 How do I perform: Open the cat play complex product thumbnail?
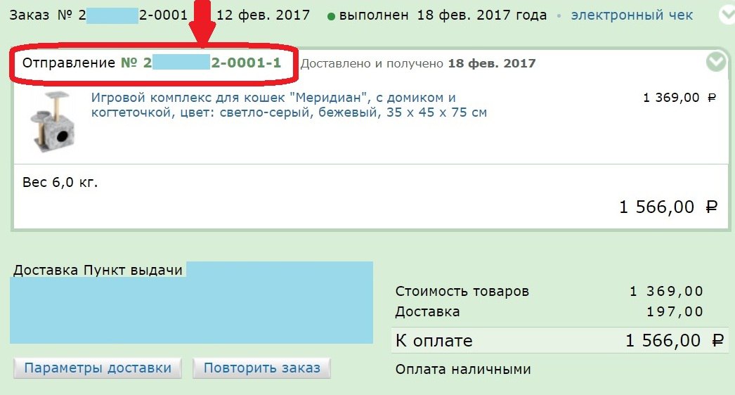[53, 122]
